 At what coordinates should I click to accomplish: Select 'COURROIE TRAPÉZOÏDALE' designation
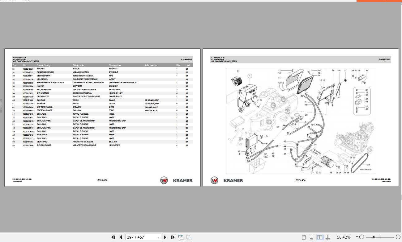coord(85,79)
